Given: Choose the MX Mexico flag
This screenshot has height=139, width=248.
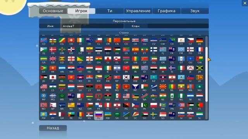Looking at the screenshot, I should pyautogui.click(x=117, y=96).
